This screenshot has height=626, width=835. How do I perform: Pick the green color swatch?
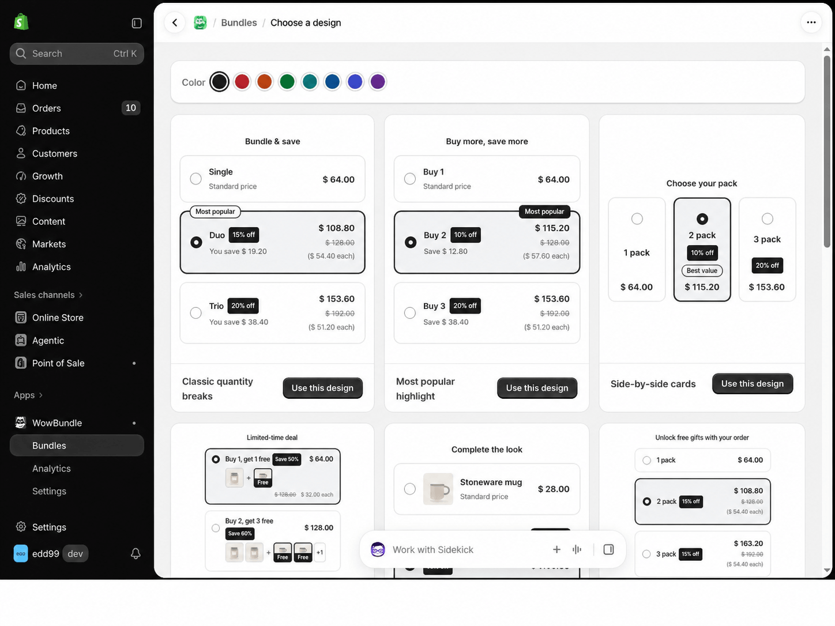click(287, 82)
